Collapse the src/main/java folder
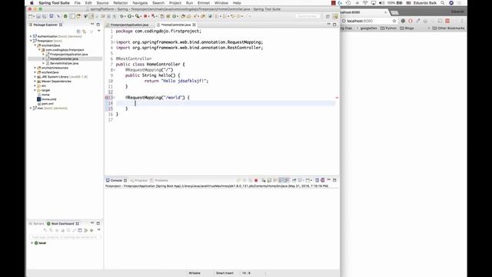This screenshot has height=277, width=492. (35, 45)
